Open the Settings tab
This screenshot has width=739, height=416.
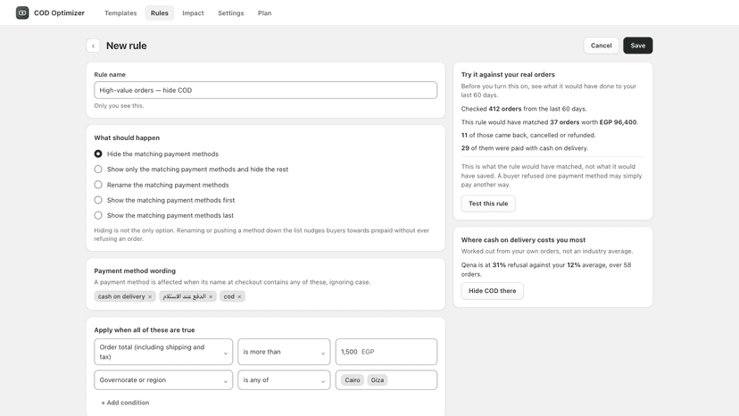click(231, 13)
